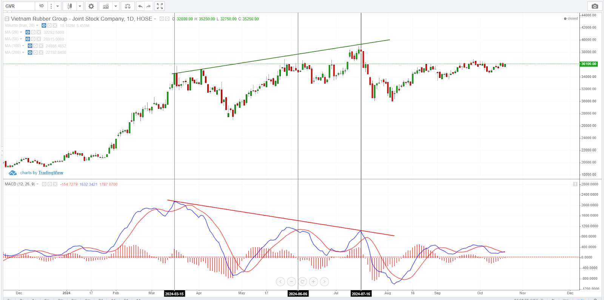Open settings for the MA (20) indicator

[33, 32]
